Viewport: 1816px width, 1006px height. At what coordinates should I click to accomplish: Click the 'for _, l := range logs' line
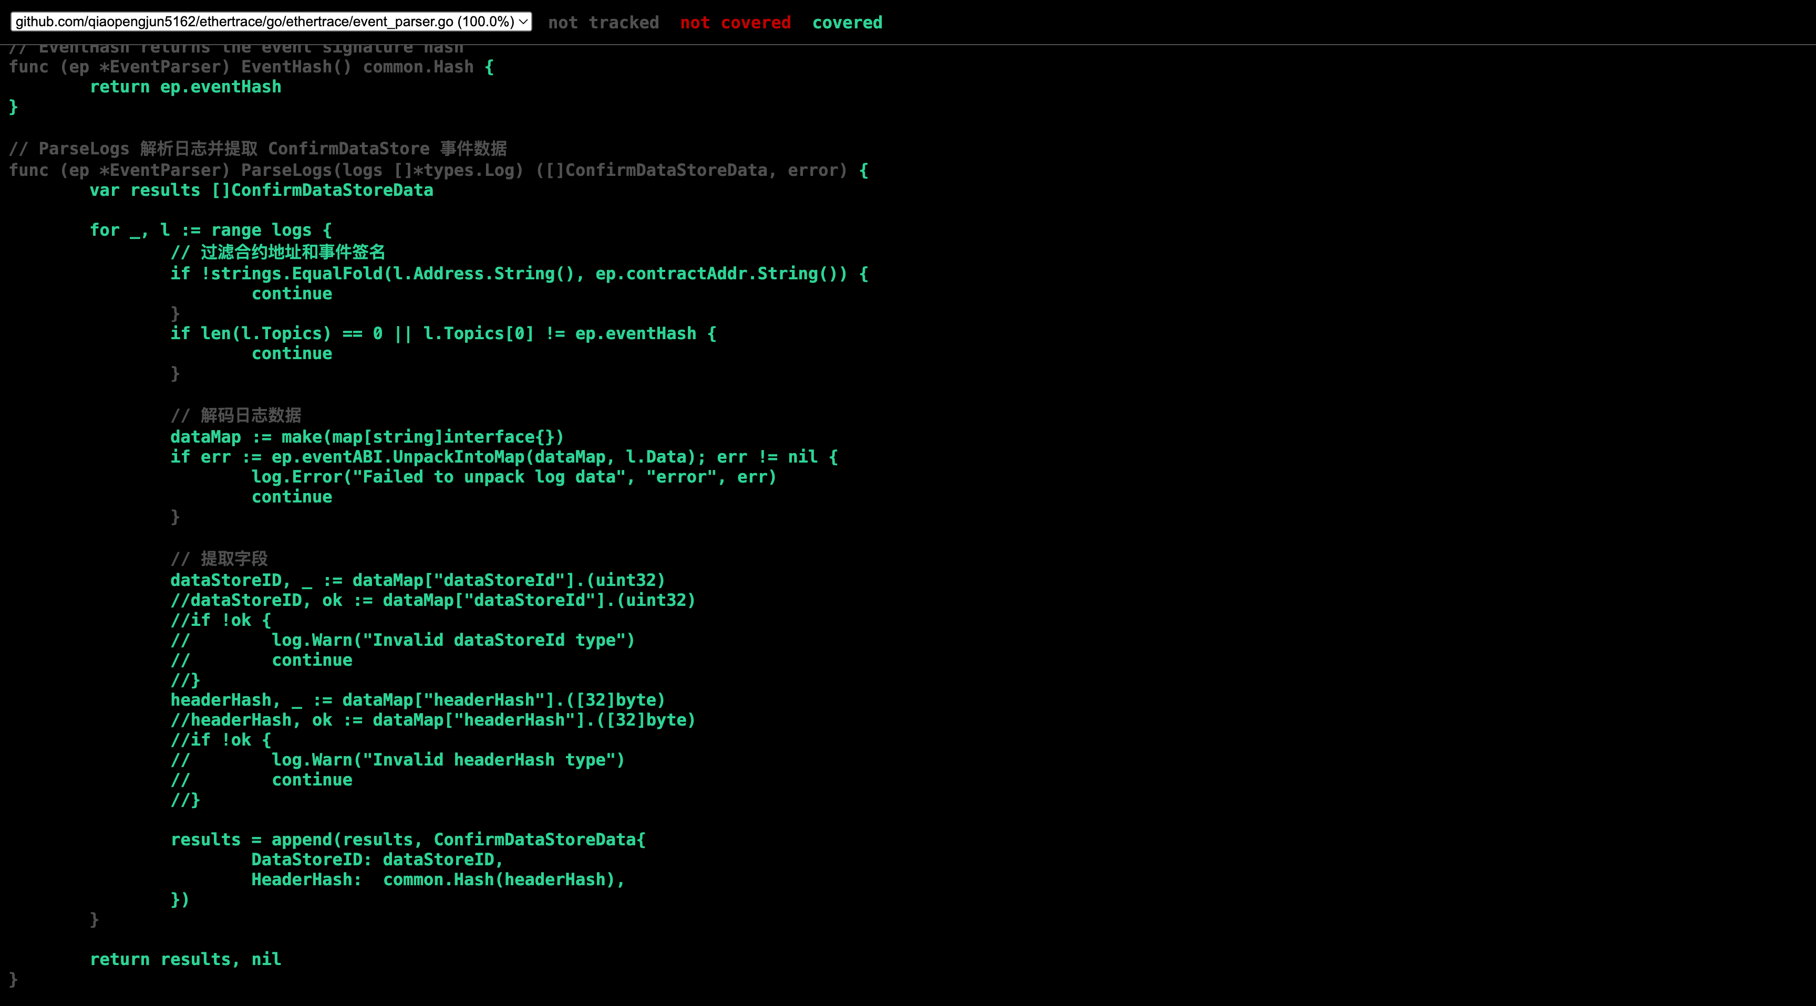(x=210, y=229)
